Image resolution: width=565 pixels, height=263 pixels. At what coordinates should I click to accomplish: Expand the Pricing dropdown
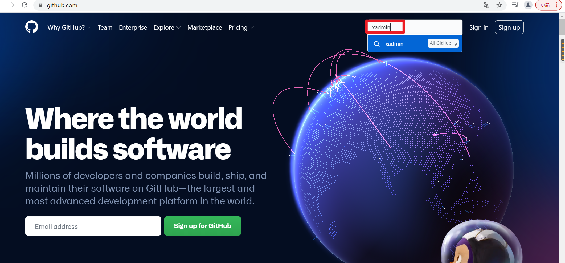241,27
